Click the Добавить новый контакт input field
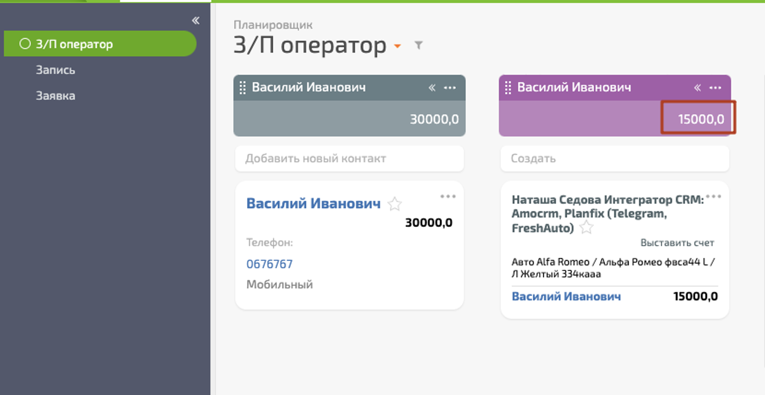 coord(349,158)
